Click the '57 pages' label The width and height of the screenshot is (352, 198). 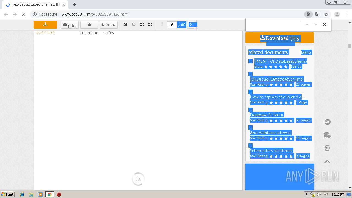(303, 120)
